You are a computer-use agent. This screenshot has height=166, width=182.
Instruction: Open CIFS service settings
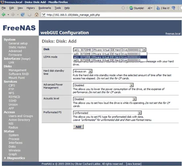tap(12, 85)
